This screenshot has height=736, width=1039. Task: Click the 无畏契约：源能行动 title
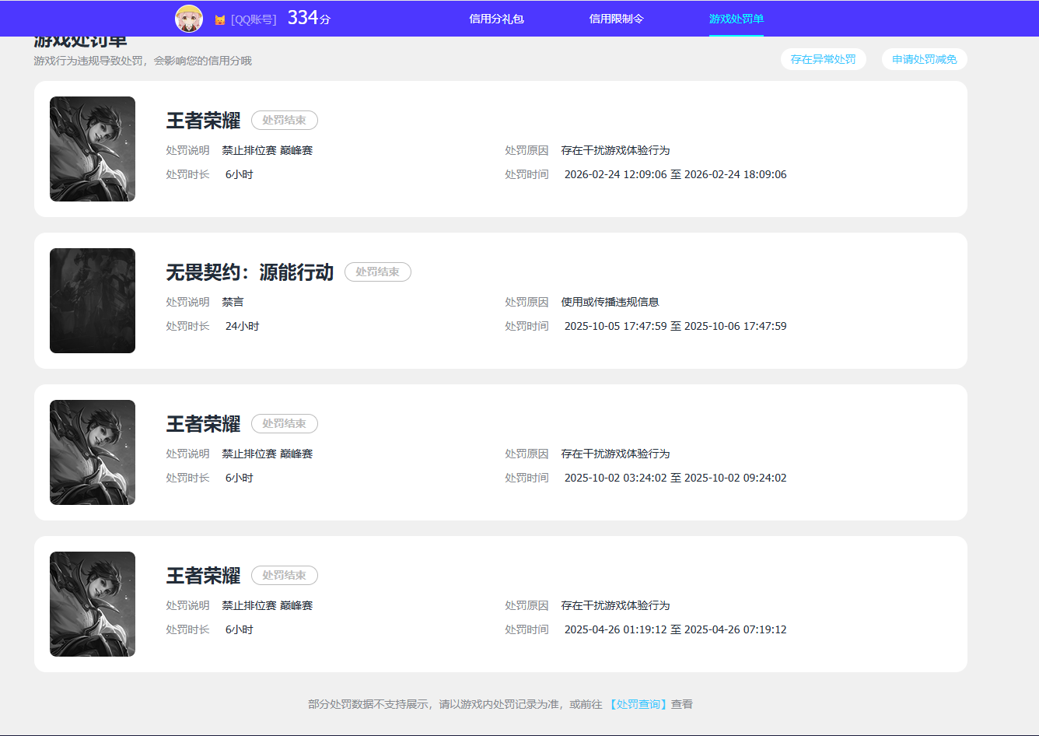[250, 272]
